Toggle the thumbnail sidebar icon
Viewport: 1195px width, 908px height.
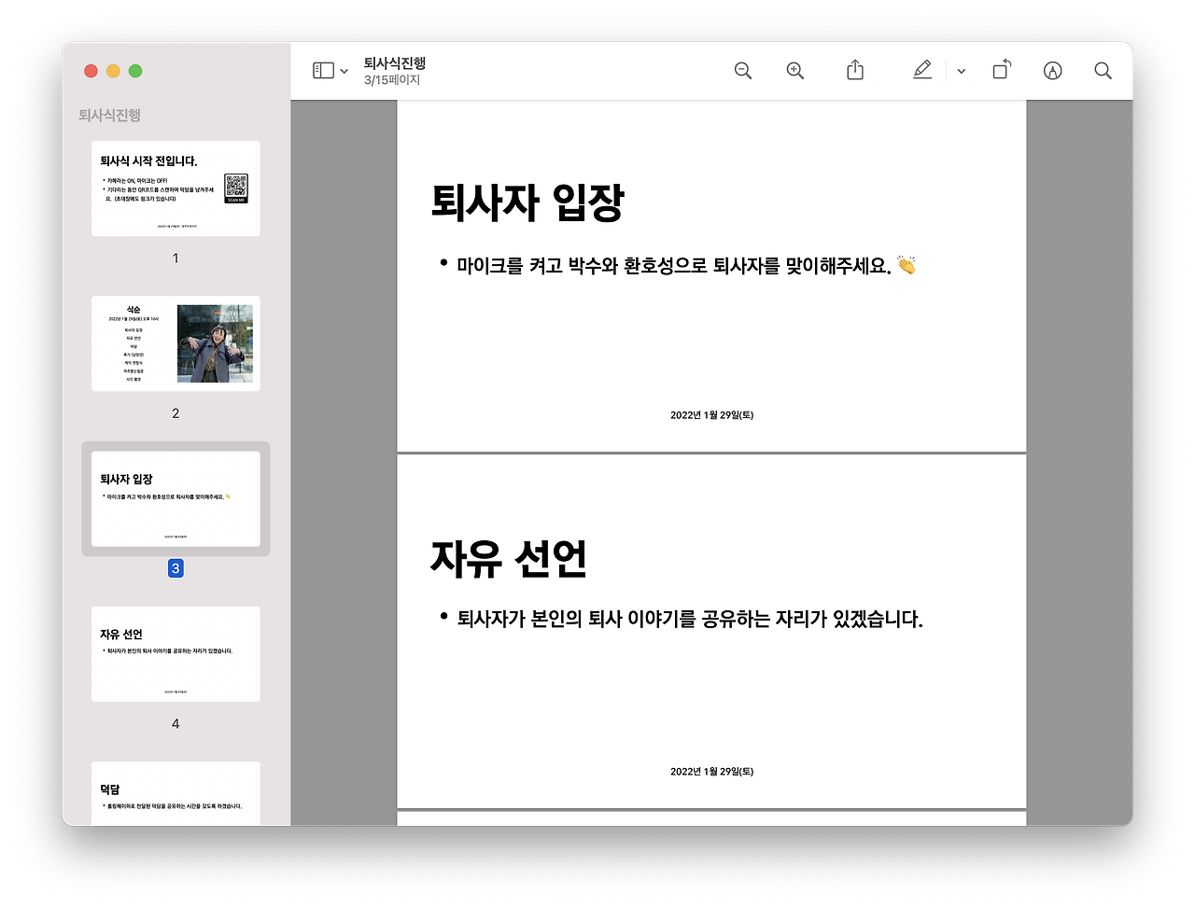321,69
